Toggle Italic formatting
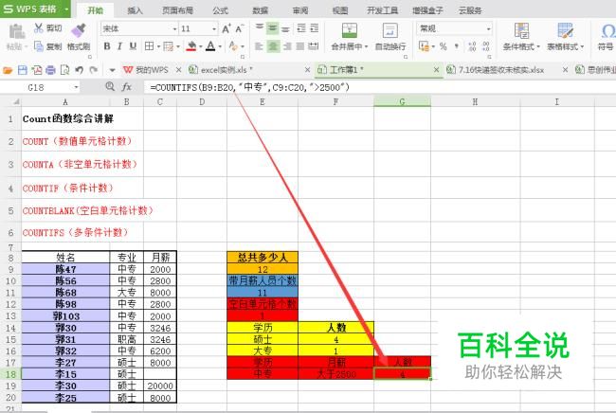The width and height of the screenshot is (616, 413). [x=119, y=46]
